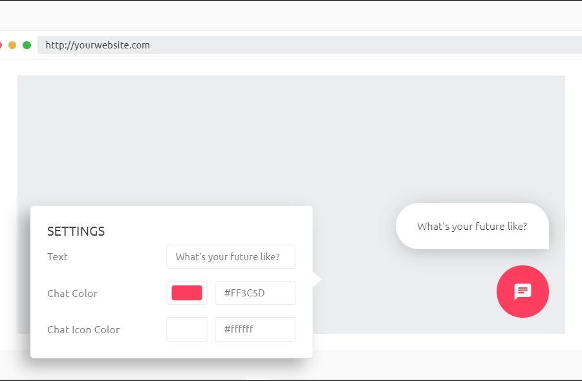Click the Text input field
The height and width of the screenshot is (381, 582).
coord(231,256)
